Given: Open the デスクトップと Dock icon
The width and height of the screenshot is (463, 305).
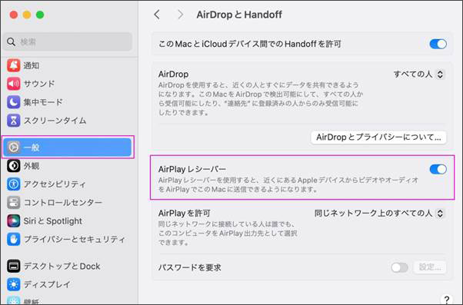Looking at the screenshot, I should pyautogui.click(x=14, y=266).
